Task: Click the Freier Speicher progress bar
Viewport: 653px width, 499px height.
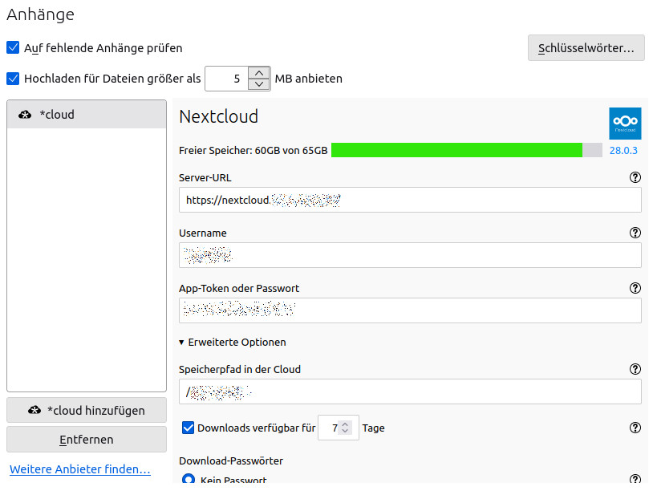Action: pos(465,149)
